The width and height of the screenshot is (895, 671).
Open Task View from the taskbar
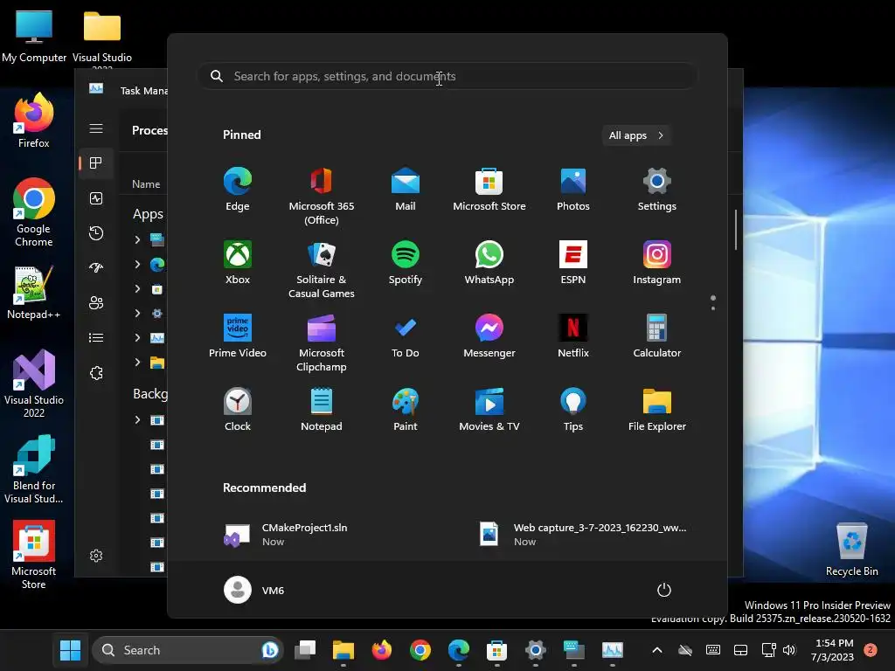pyautogui.click(x=305, y=650)
